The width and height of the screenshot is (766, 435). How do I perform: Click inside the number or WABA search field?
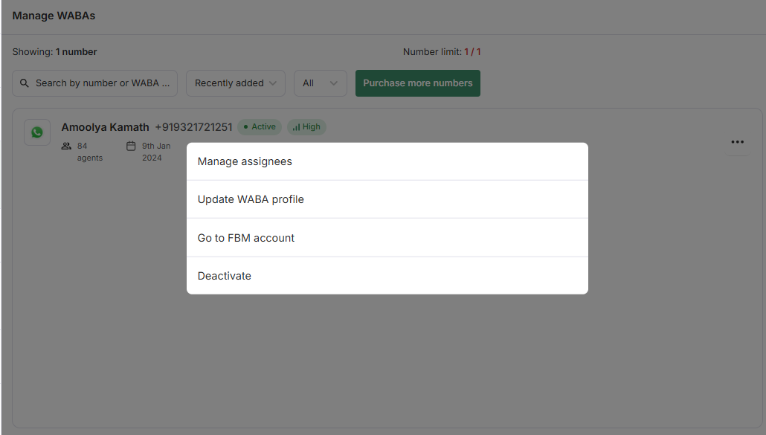103,83
